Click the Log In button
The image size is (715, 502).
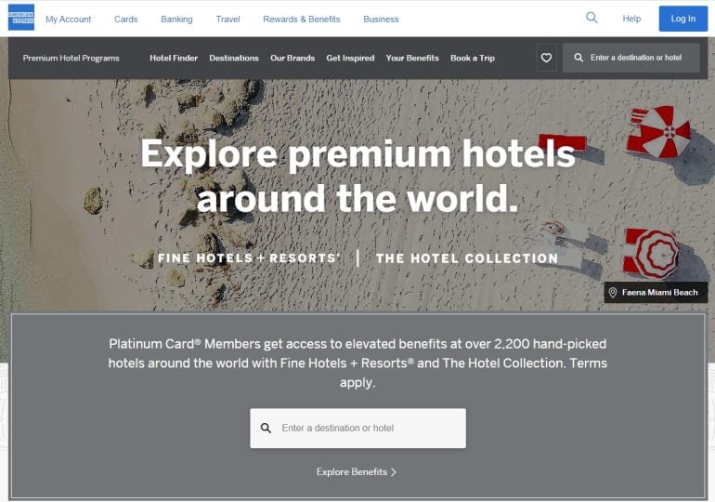683,19
